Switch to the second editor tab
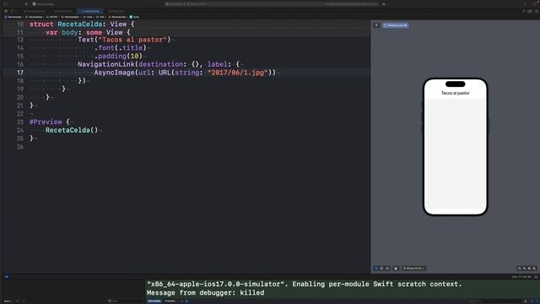 (x=63, y=11)
